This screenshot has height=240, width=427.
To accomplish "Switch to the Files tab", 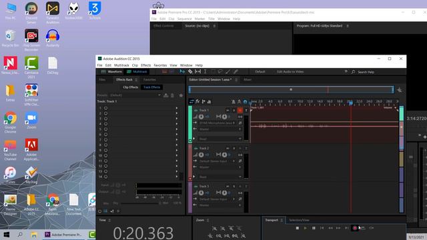I will 102,80.
